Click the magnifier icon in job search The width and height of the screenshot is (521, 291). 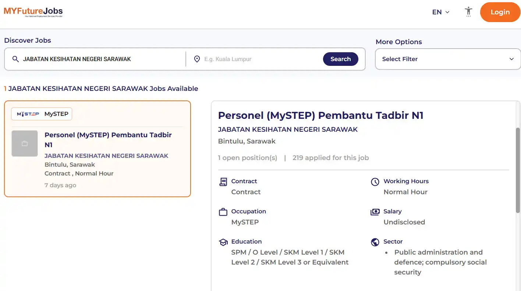pos(15,59)
